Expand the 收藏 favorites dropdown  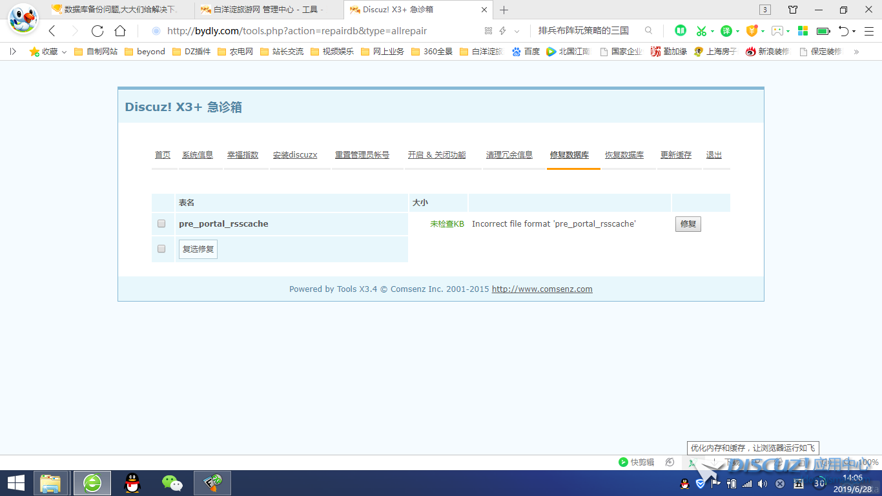point(64,52)
